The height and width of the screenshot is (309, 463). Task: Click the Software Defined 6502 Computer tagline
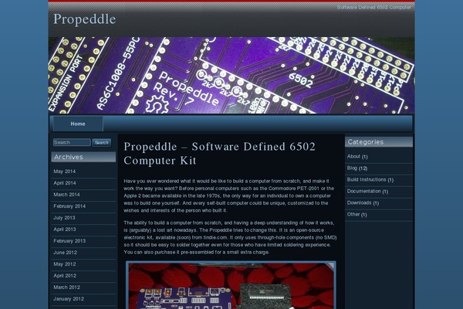coord(373,7)
